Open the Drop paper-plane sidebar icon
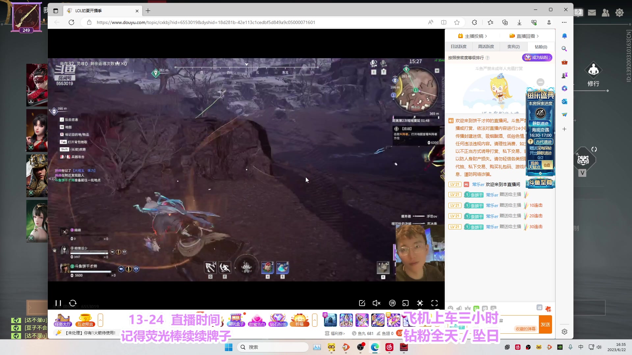The height and width of the screenshot is (355, 632). [x=565, y=115]
